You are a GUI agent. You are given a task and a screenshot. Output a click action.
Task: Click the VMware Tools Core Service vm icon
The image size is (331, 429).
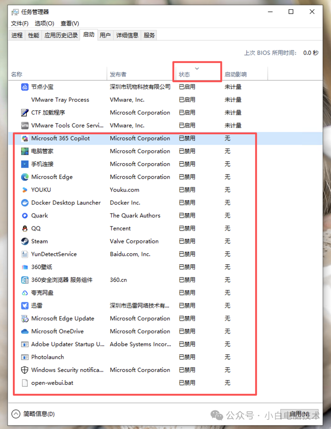tap(25, 126)
